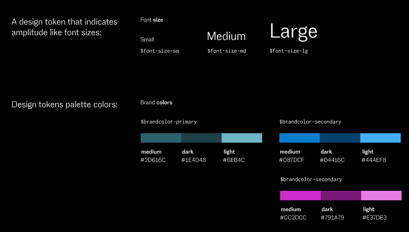Select the medium magenta swatch above #CC2DCC
409x232 pixels.
300,195
